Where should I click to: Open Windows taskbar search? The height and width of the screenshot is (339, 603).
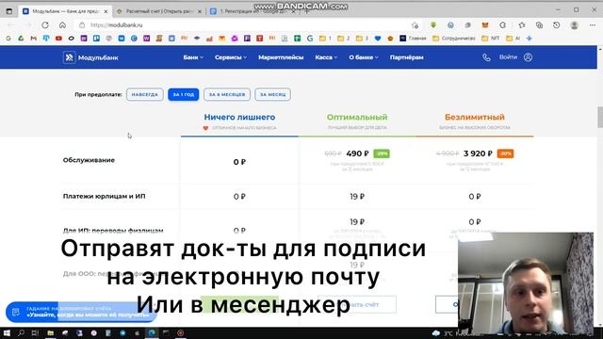[x=21, y=332]
